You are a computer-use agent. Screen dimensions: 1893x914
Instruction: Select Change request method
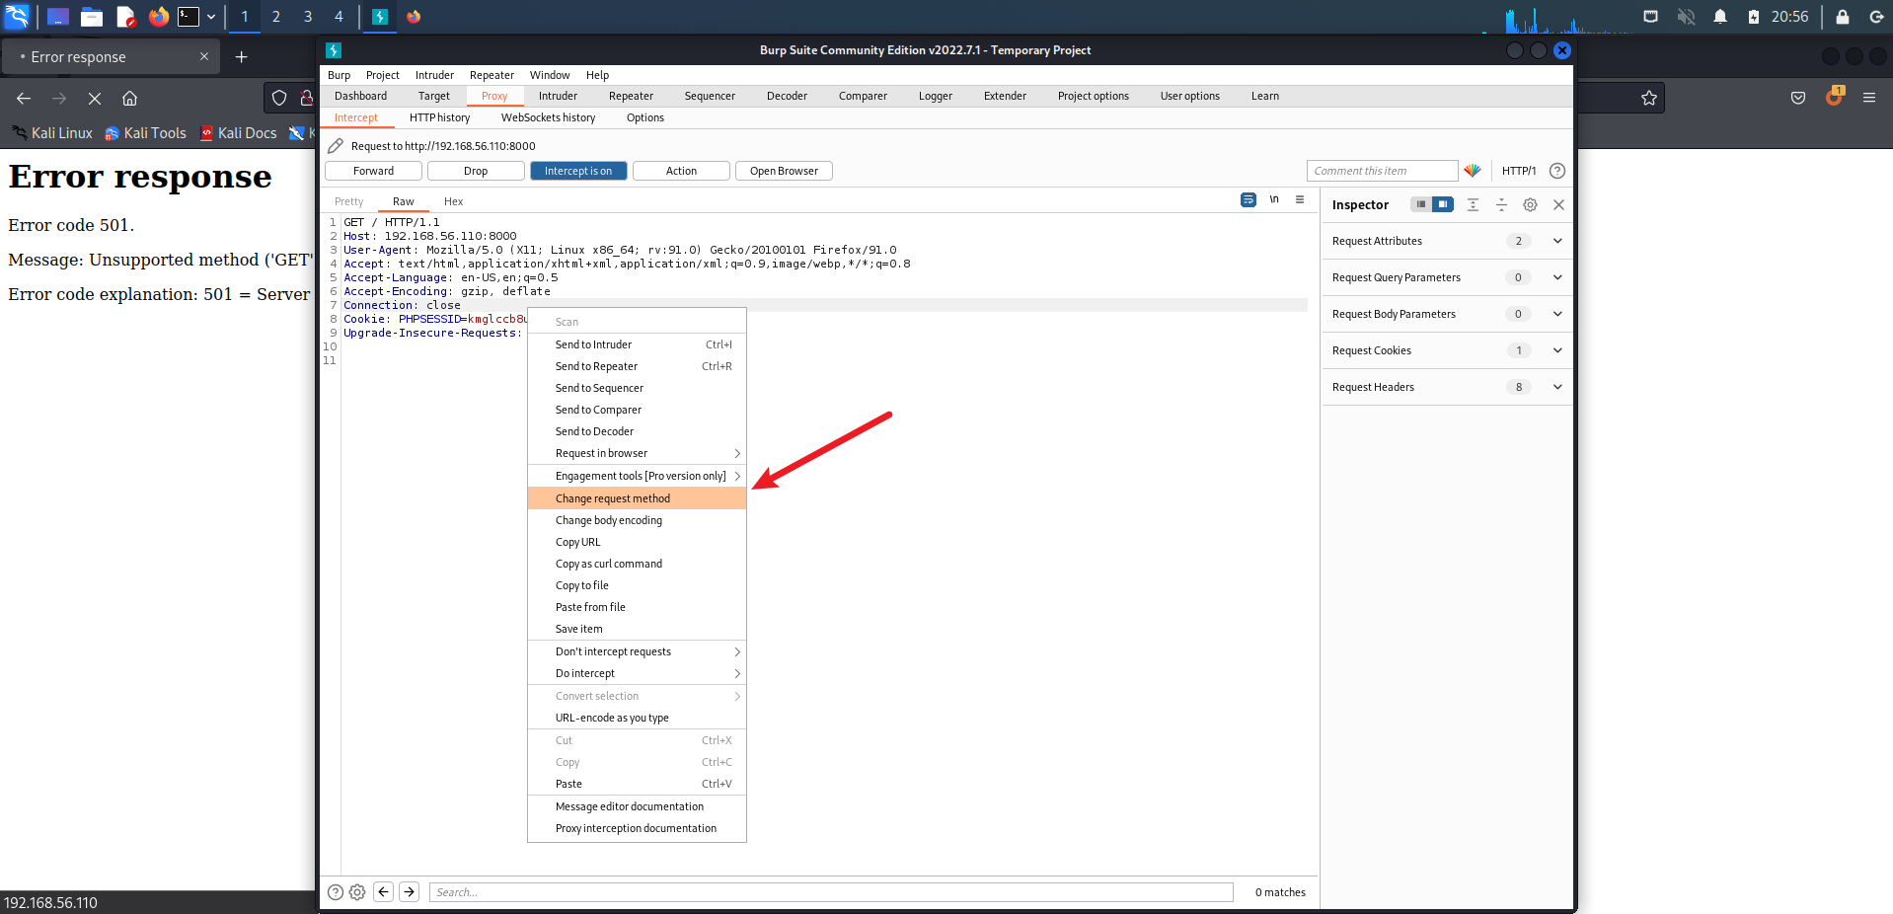pos(637,498)
